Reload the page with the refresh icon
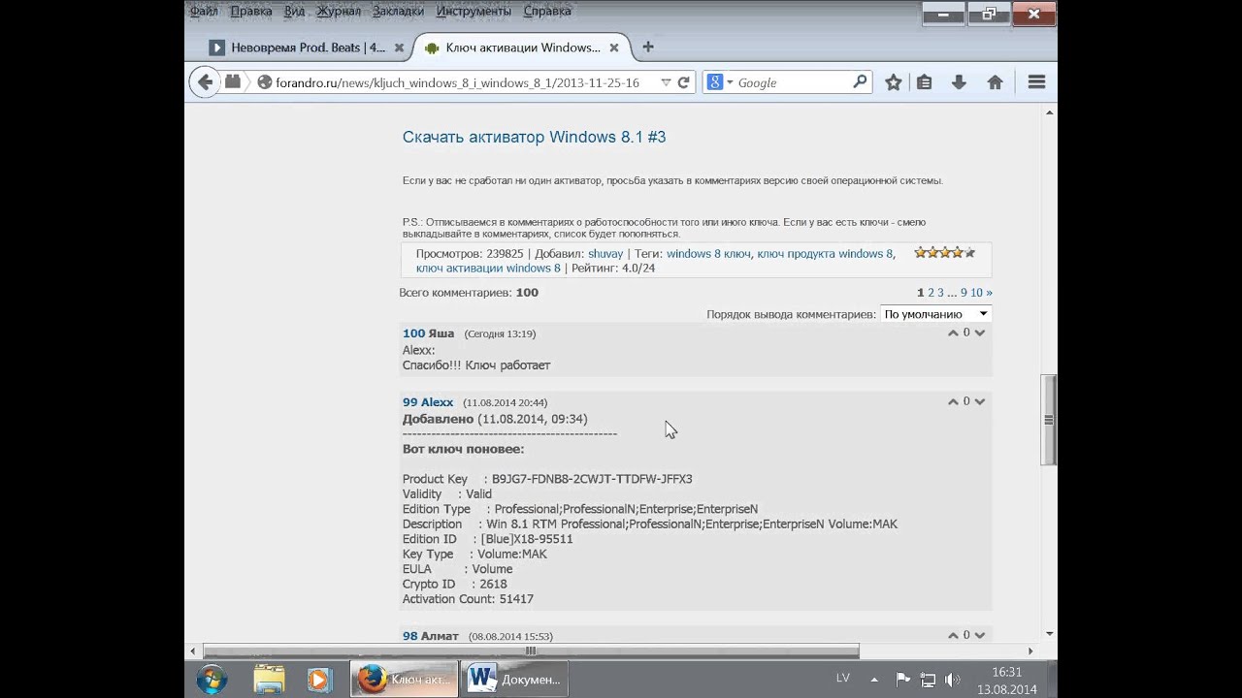This screenshot has height=698, width=1242. tap(683, 82)
